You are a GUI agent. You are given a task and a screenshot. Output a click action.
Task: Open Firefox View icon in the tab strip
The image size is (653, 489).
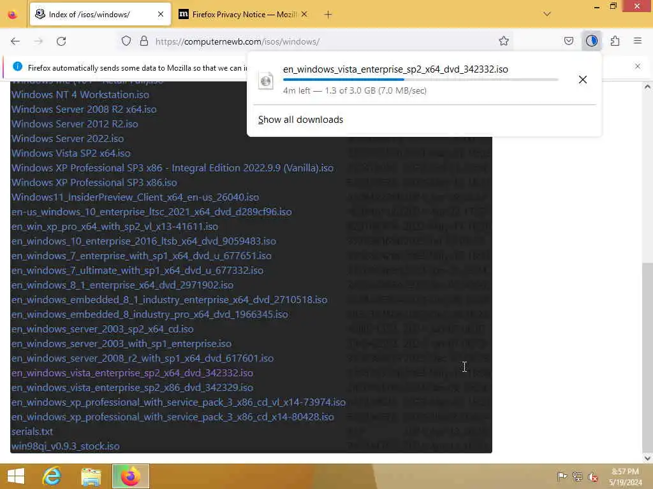pyautogui.click(x=13, y=15)
